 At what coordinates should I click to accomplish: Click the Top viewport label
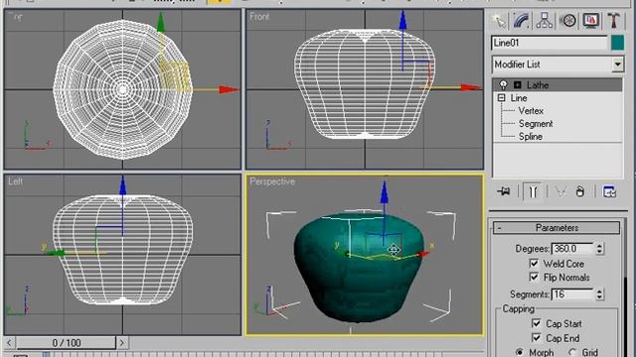[16, 17]
